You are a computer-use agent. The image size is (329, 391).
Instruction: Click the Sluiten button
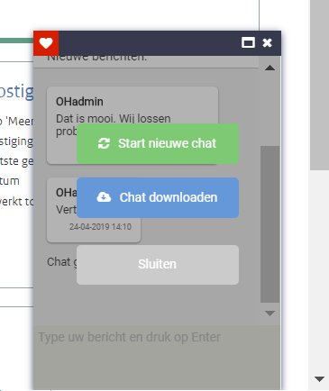pyautogui.click(x=158, y=265)
